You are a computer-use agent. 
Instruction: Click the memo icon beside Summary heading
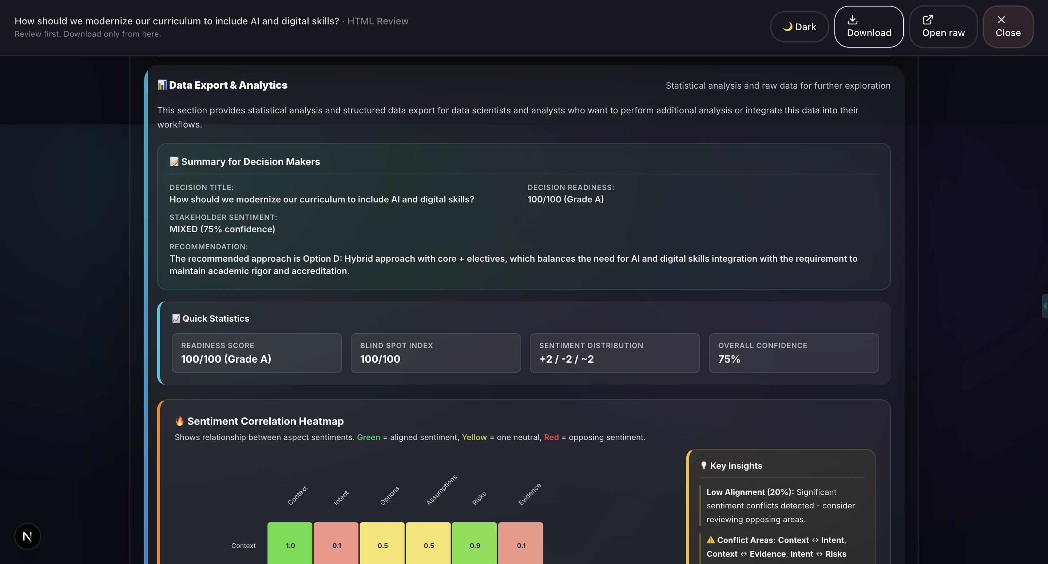click(x=174, y=161)
